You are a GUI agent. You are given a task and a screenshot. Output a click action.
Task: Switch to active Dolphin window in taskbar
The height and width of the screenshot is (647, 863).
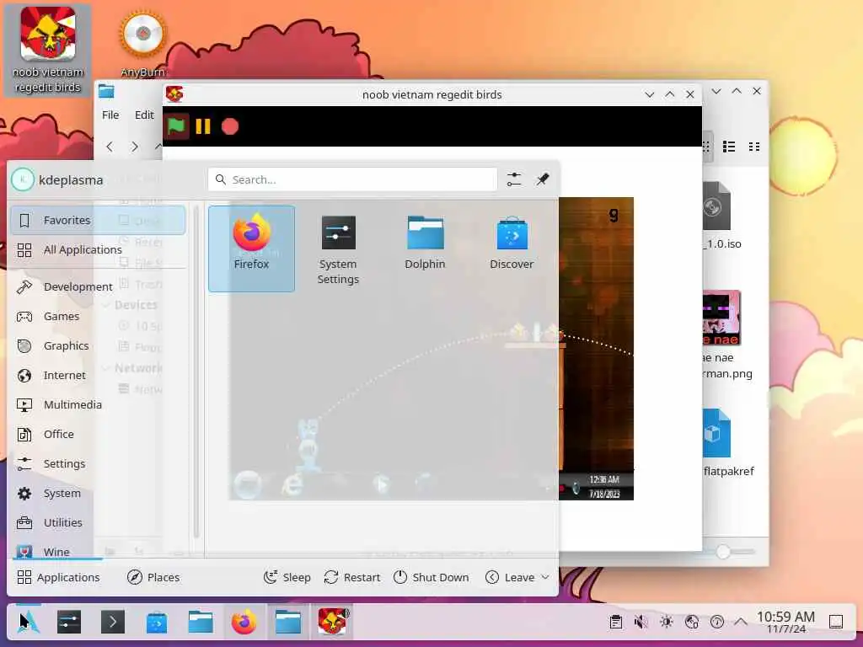[288, 623]
